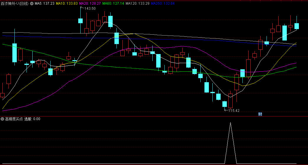Click the red candlestick at the 115.42 low
Viewport: 308px width, 165px height.
(231, 101)
